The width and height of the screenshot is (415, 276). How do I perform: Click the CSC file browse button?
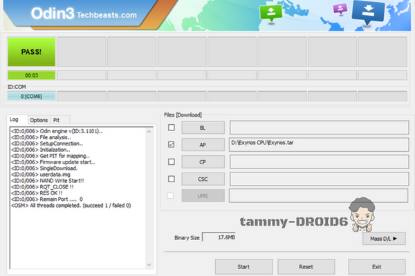click(203, 179)
